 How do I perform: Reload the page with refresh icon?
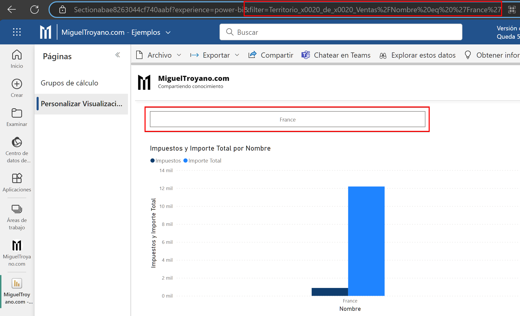tap(35, 10)
